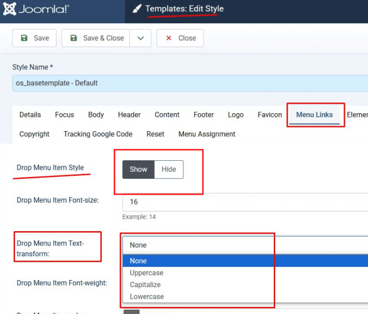Click the Save button
368x314 pixels.
click(x=35, y=38)
